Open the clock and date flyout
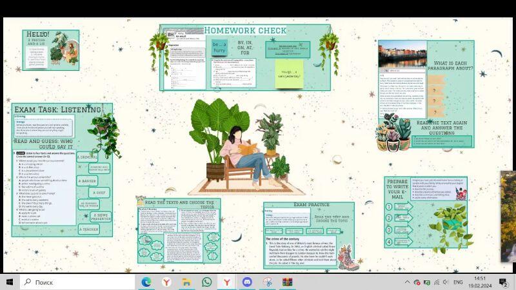The width and height of the screenshot is (516, 290). [480, 282]
